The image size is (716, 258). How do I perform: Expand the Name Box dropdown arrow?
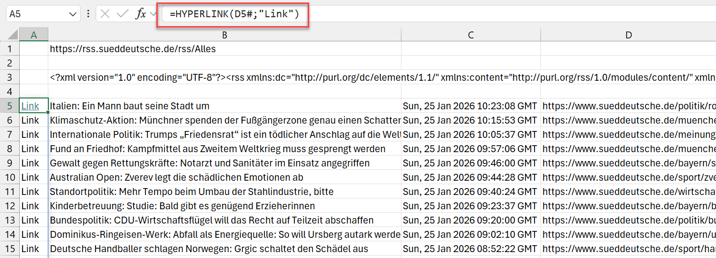coord(73,14)
